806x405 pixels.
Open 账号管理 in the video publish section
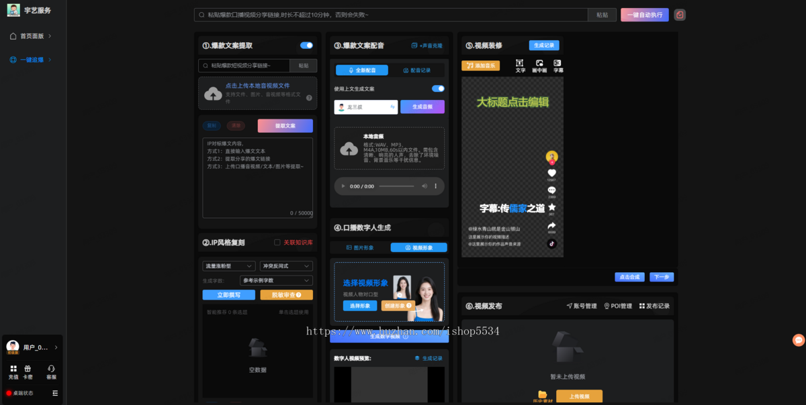582,306
